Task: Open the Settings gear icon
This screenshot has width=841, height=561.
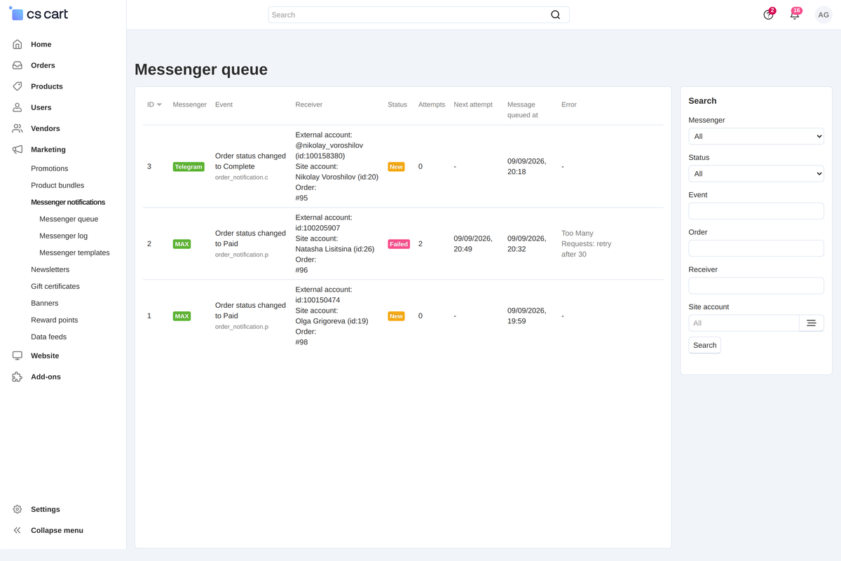Action: click(x=18, y=509)
